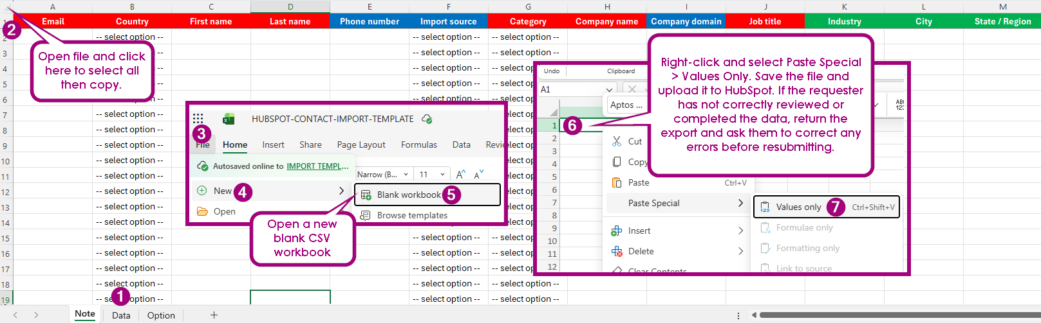
Task: Click the decrease font size icon in embedded ribbon
Action: tap(478, 174)
